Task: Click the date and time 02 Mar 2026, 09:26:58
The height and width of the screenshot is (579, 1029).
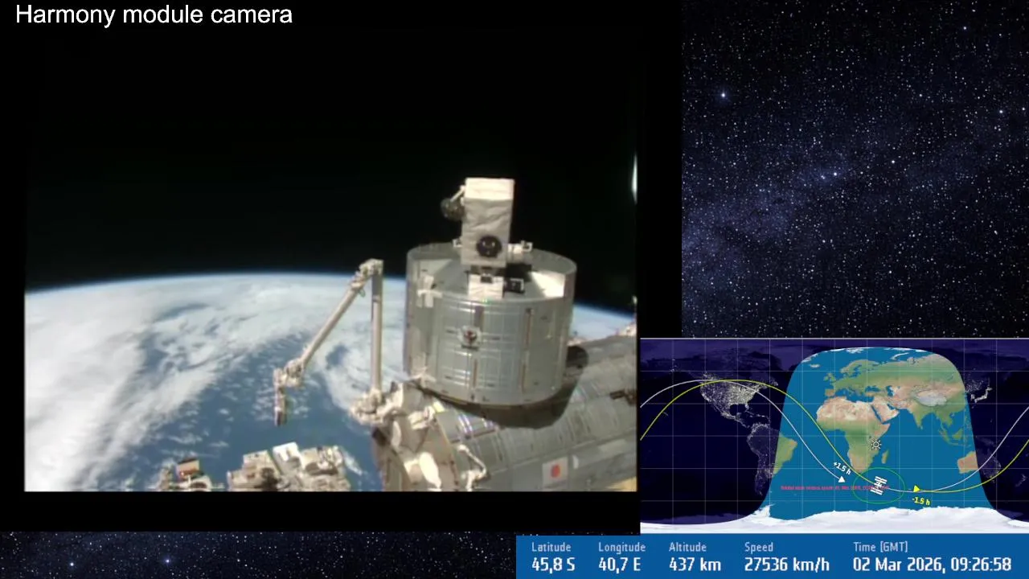Action: pyautogui.click(x=932, y=565)
